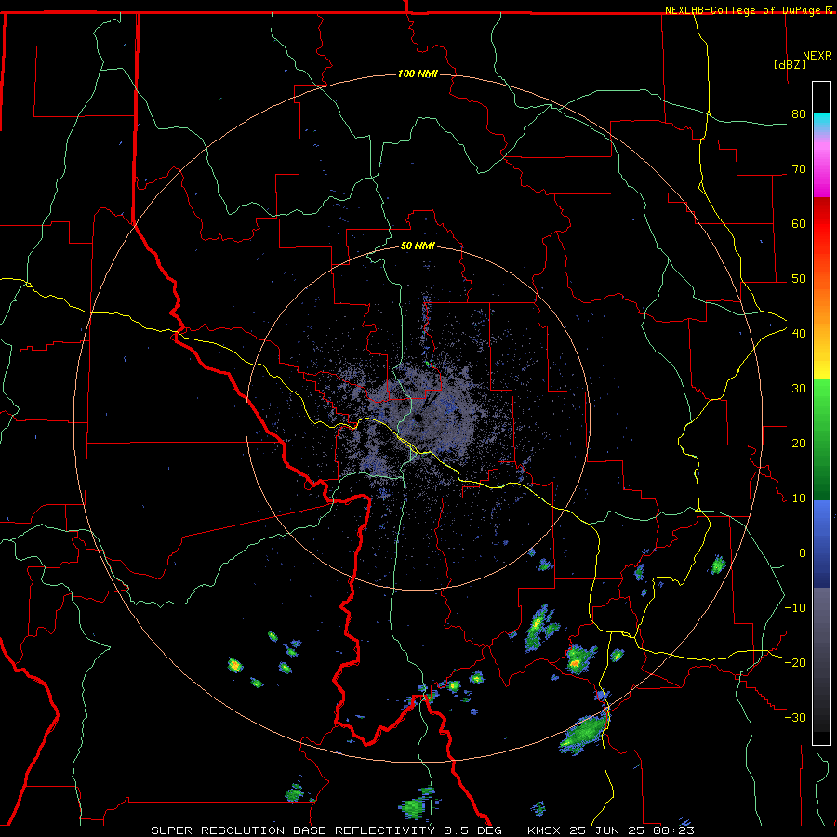Click the 100 NMI range ring label

418,73
